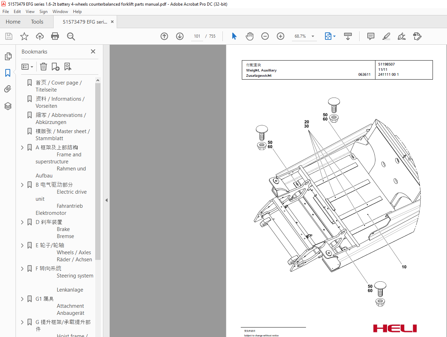Open Master sheet / Stammblatt bookmark
Viewport: 447px width, 337px height.
62,135
